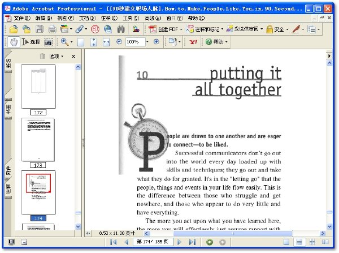Screen dimensions: 339x253
Task: Print the document with the printer icon
Action: click(x=52, y=29)
